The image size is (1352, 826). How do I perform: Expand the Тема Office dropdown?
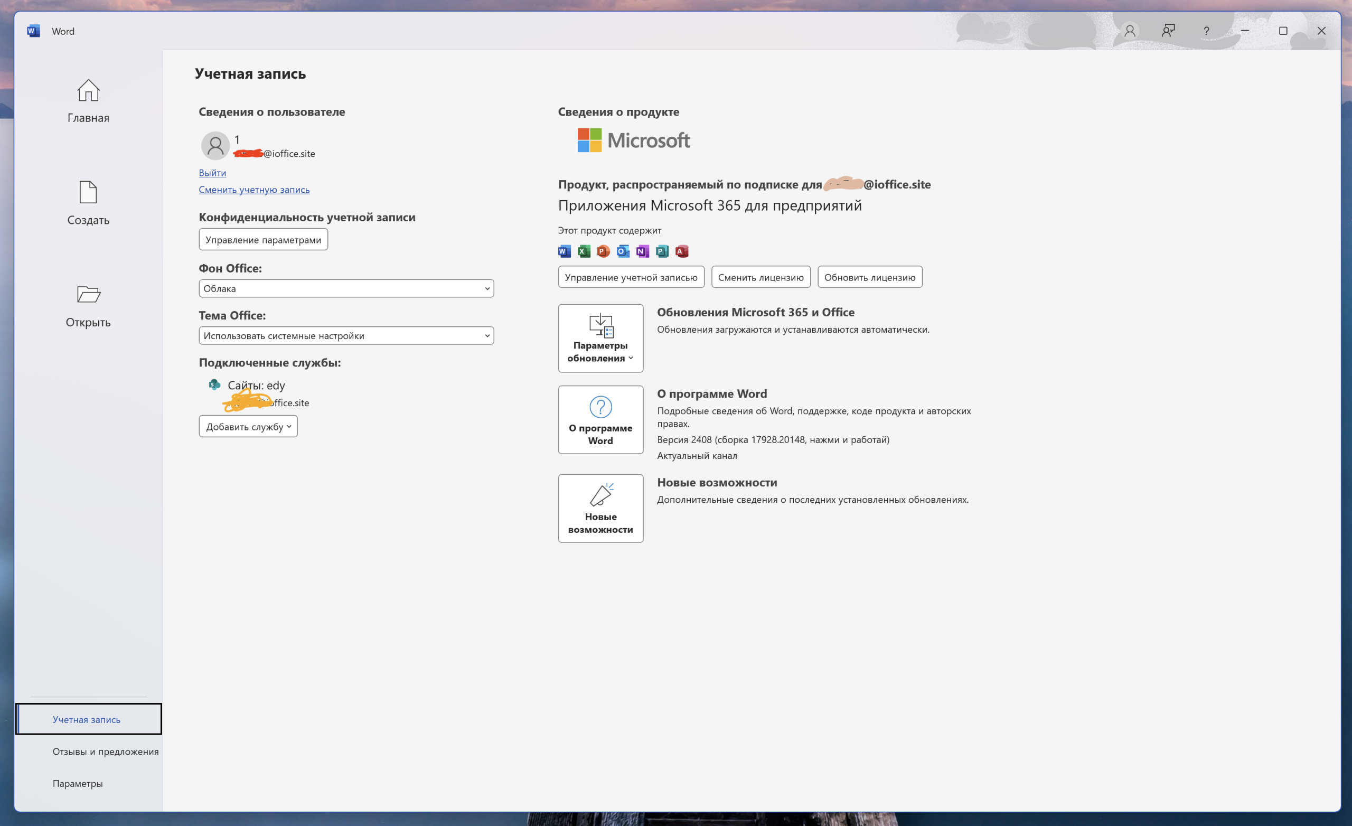346,335
